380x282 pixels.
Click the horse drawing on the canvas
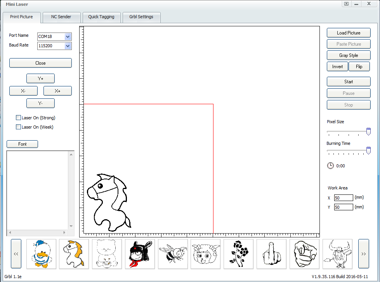click(x=109, y=203)
